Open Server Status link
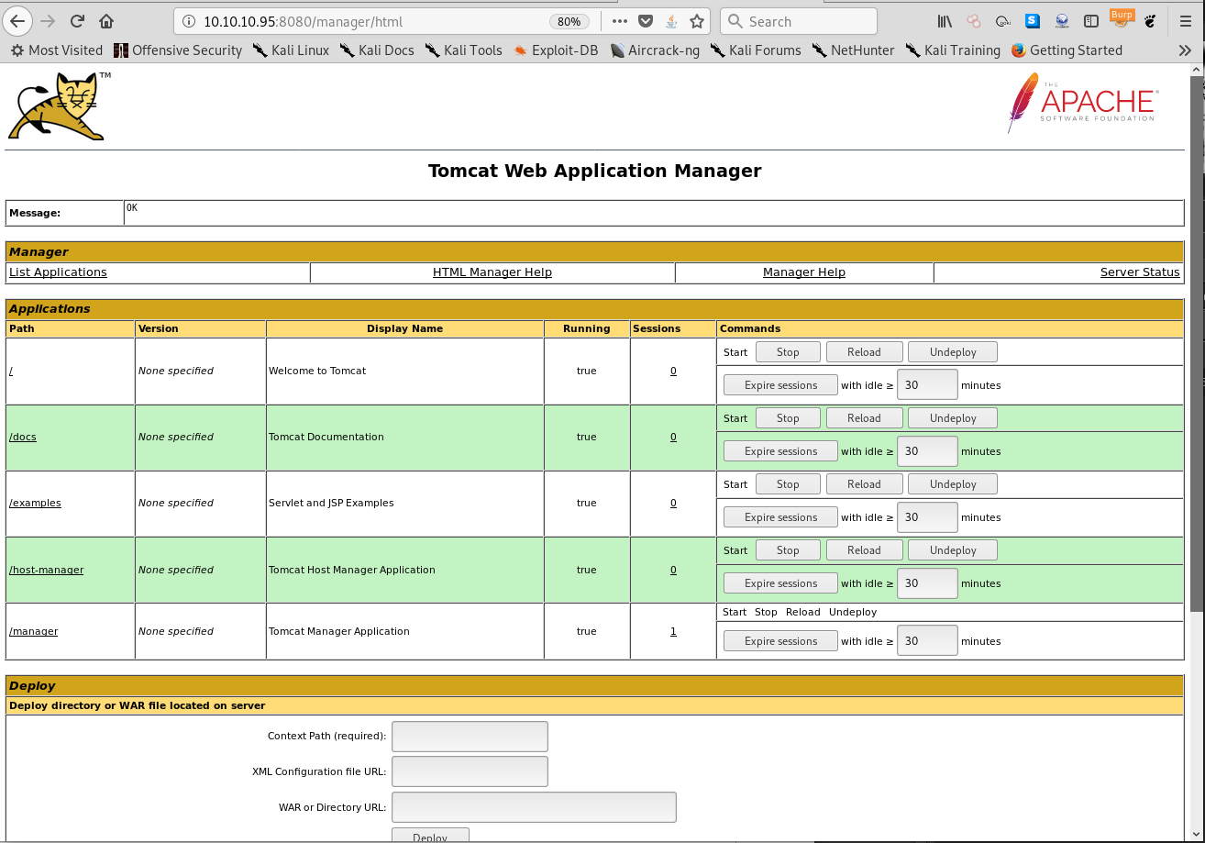The height and width of the screenshot is (843, 1205). tap(1140, 272)
